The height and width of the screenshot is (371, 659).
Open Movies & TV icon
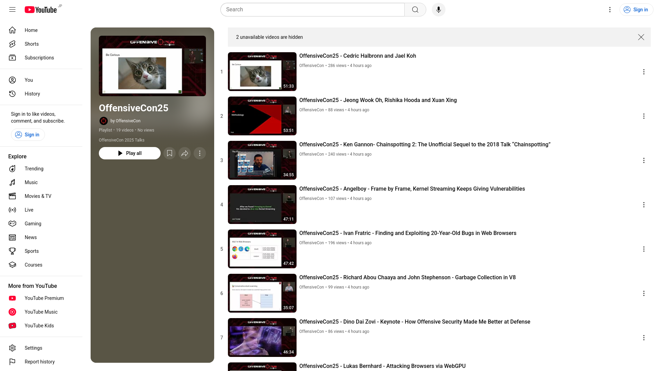click(x=12, y=196)
